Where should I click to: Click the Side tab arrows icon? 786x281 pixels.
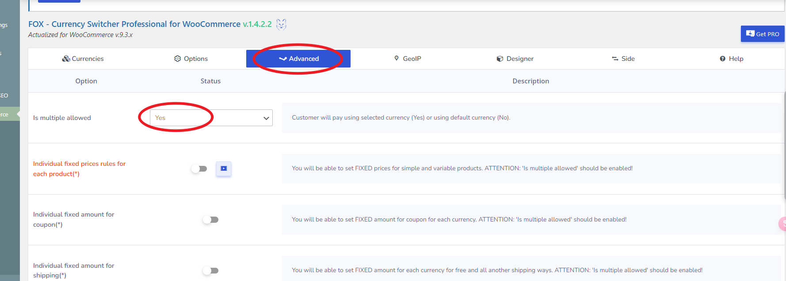pyautogui.click(x=615, y=59)
